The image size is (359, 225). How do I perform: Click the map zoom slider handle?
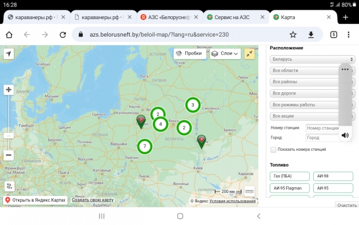click(9, 136)
